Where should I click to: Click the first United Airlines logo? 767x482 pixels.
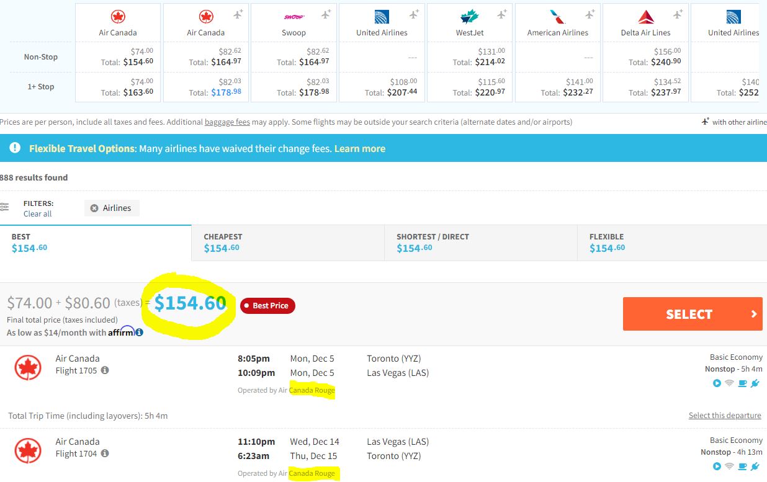pos(382,17)
